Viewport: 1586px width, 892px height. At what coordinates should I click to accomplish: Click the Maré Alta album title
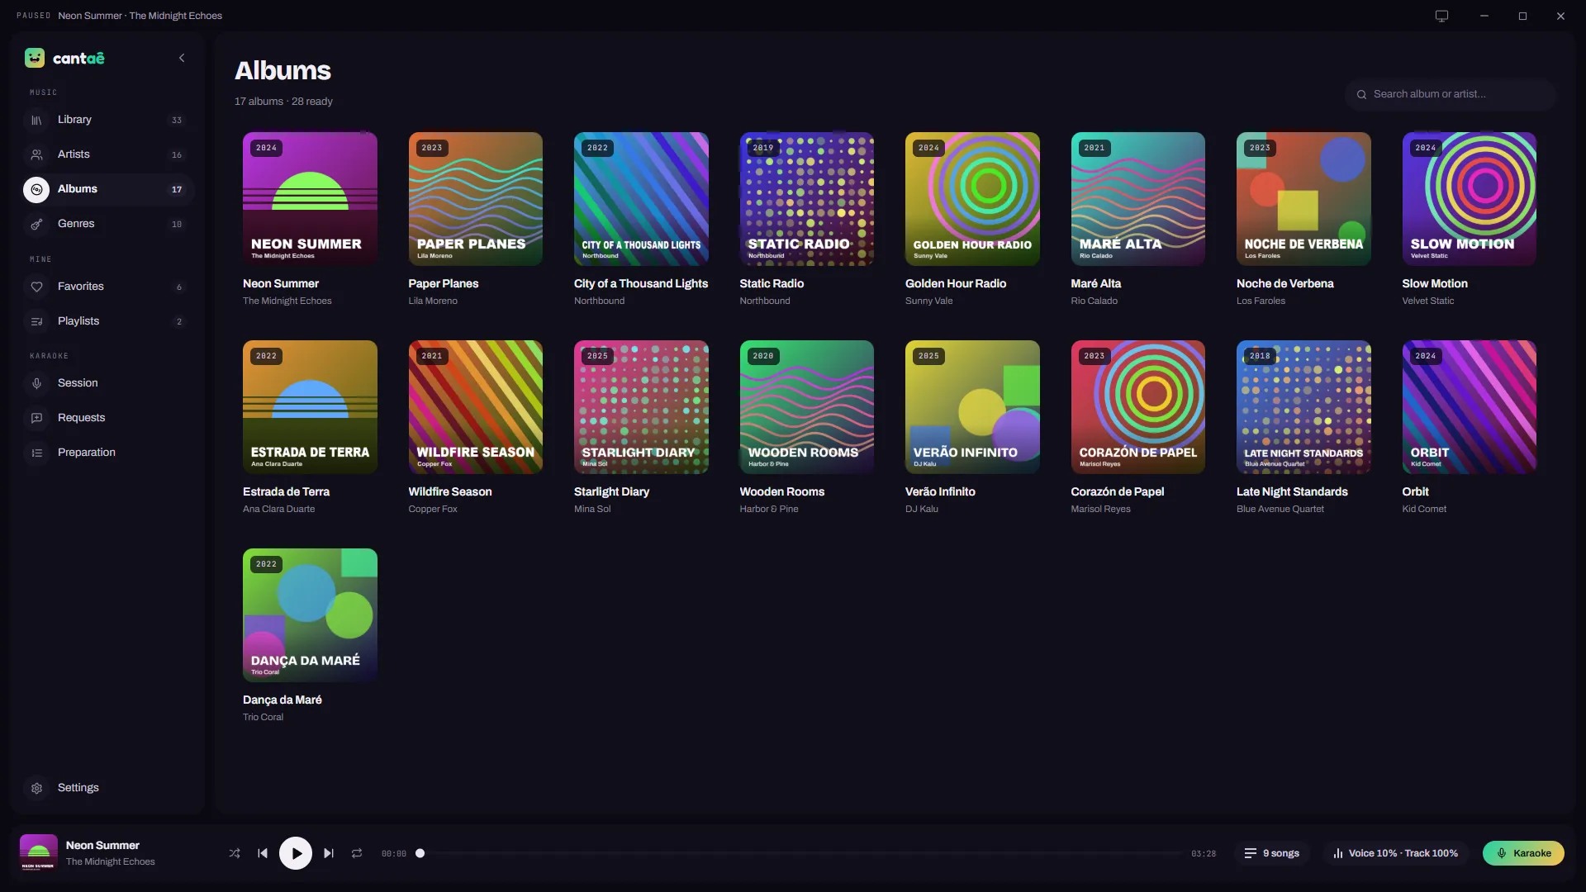click(x=1095, y=283)
